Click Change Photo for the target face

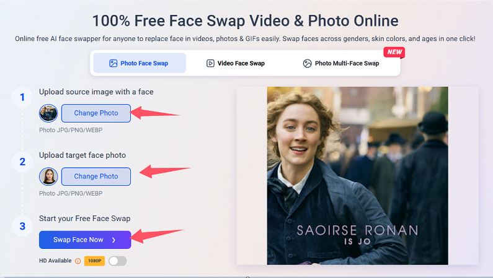tap(96, 176)
